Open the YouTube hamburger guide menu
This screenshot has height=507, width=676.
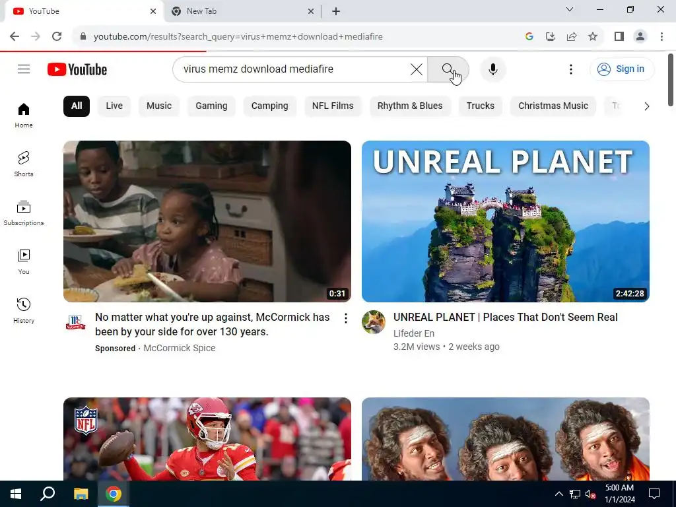[24, 69]
